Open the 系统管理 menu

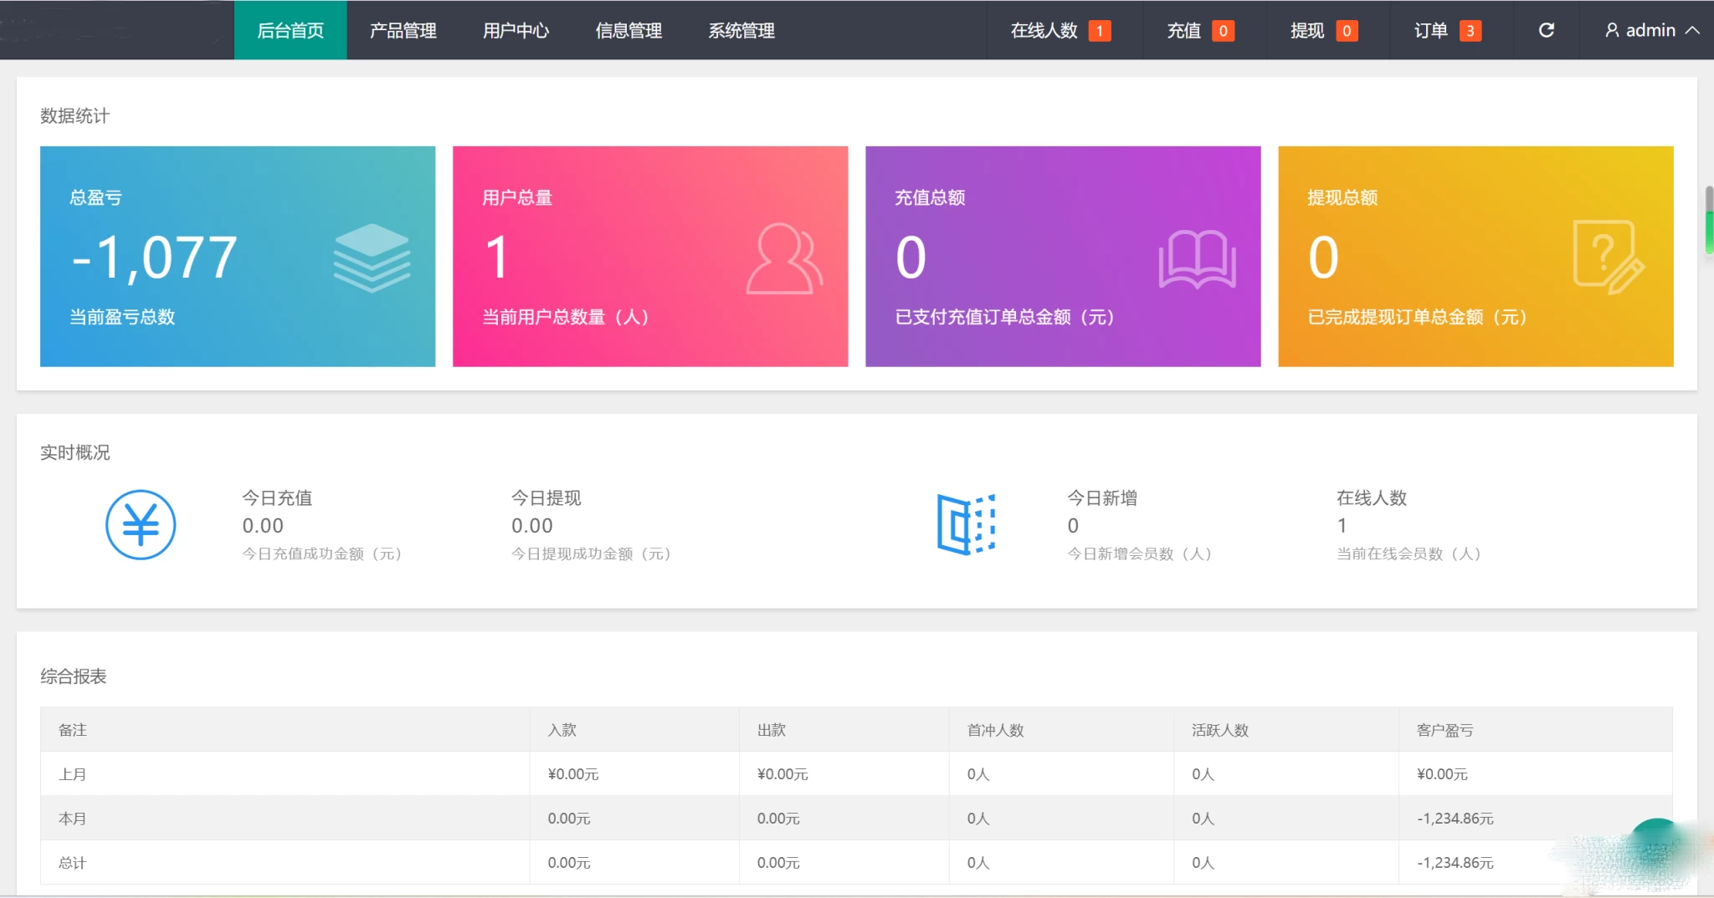pos(741,30)
